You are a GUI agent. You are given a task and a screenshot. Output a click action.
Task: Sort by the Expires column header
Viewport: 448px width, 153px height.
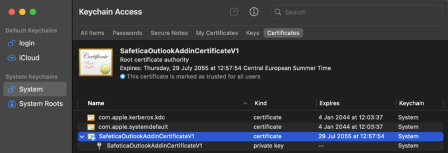pos(329,103)
